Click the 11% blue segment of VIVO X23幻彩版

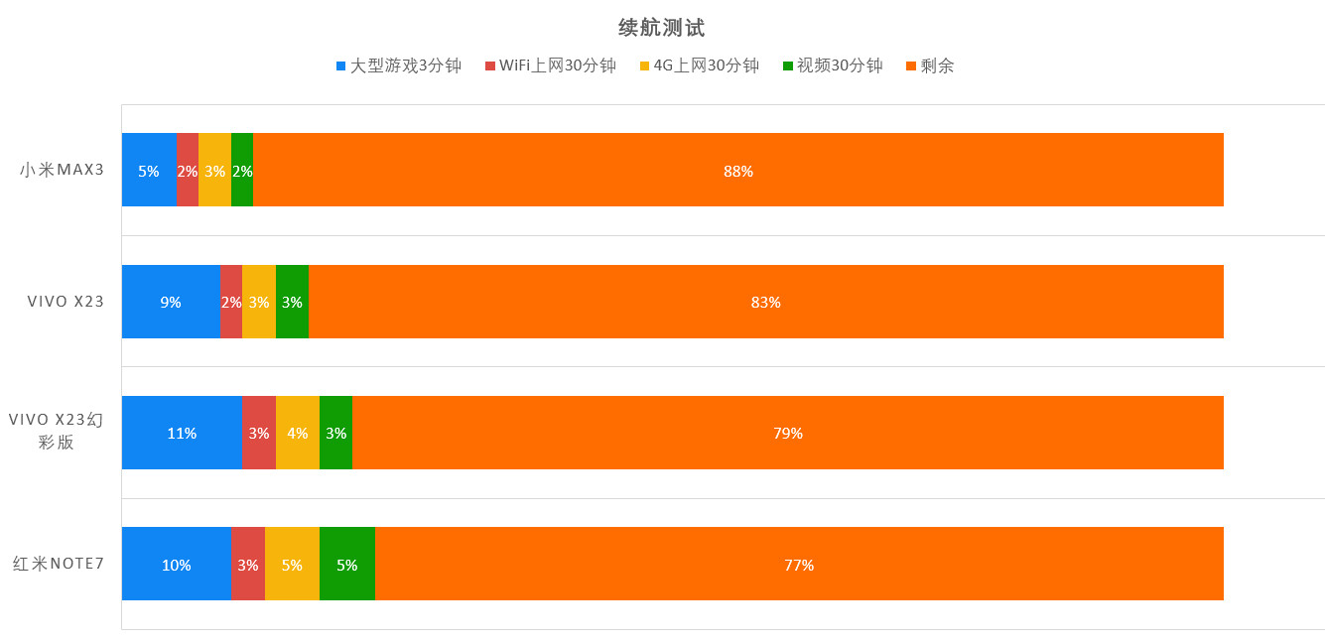tap(182, 433)
